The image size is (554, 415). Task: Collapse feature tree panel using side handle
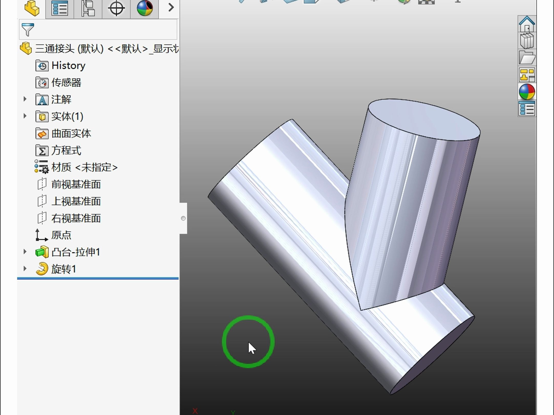(183, 218)
